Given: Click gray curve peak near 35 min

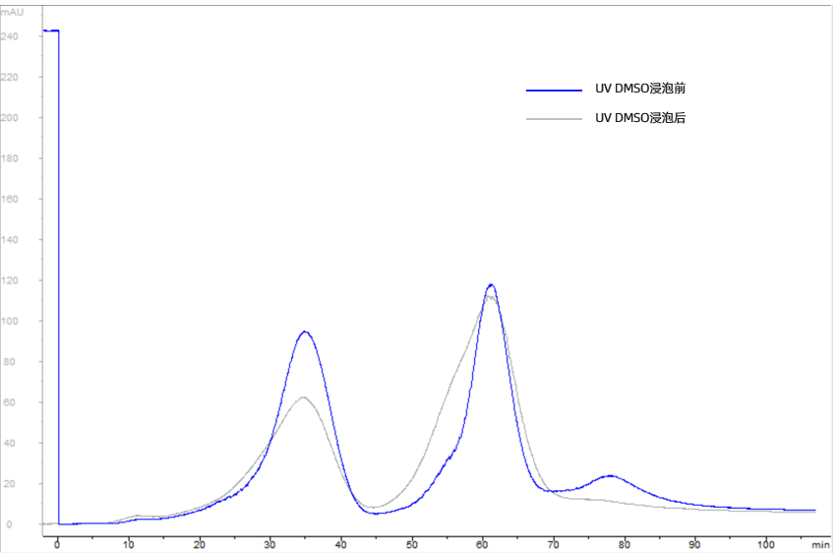Looking at the screenshot, I should pos(304,398).
